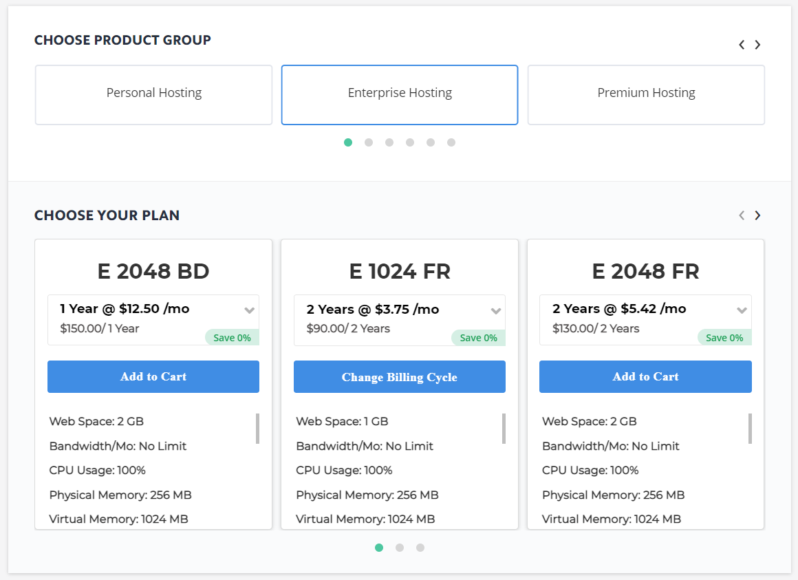Click scrollbar in E 2048 BD features list
Image resolution: width=798 pixels, height=580 pixels.
click(257, 429)
